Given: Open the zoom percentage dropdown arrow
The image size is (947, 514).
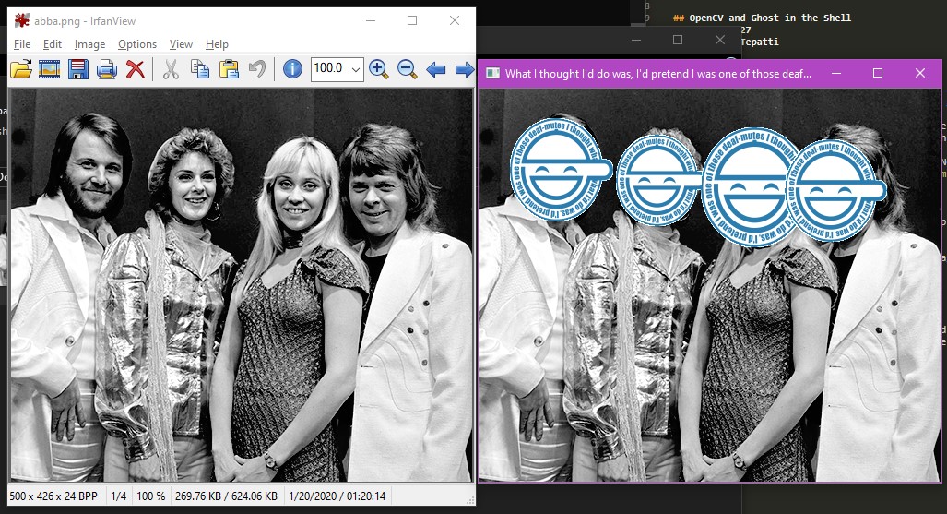Looking at the screenshot, I should point(356,69).
